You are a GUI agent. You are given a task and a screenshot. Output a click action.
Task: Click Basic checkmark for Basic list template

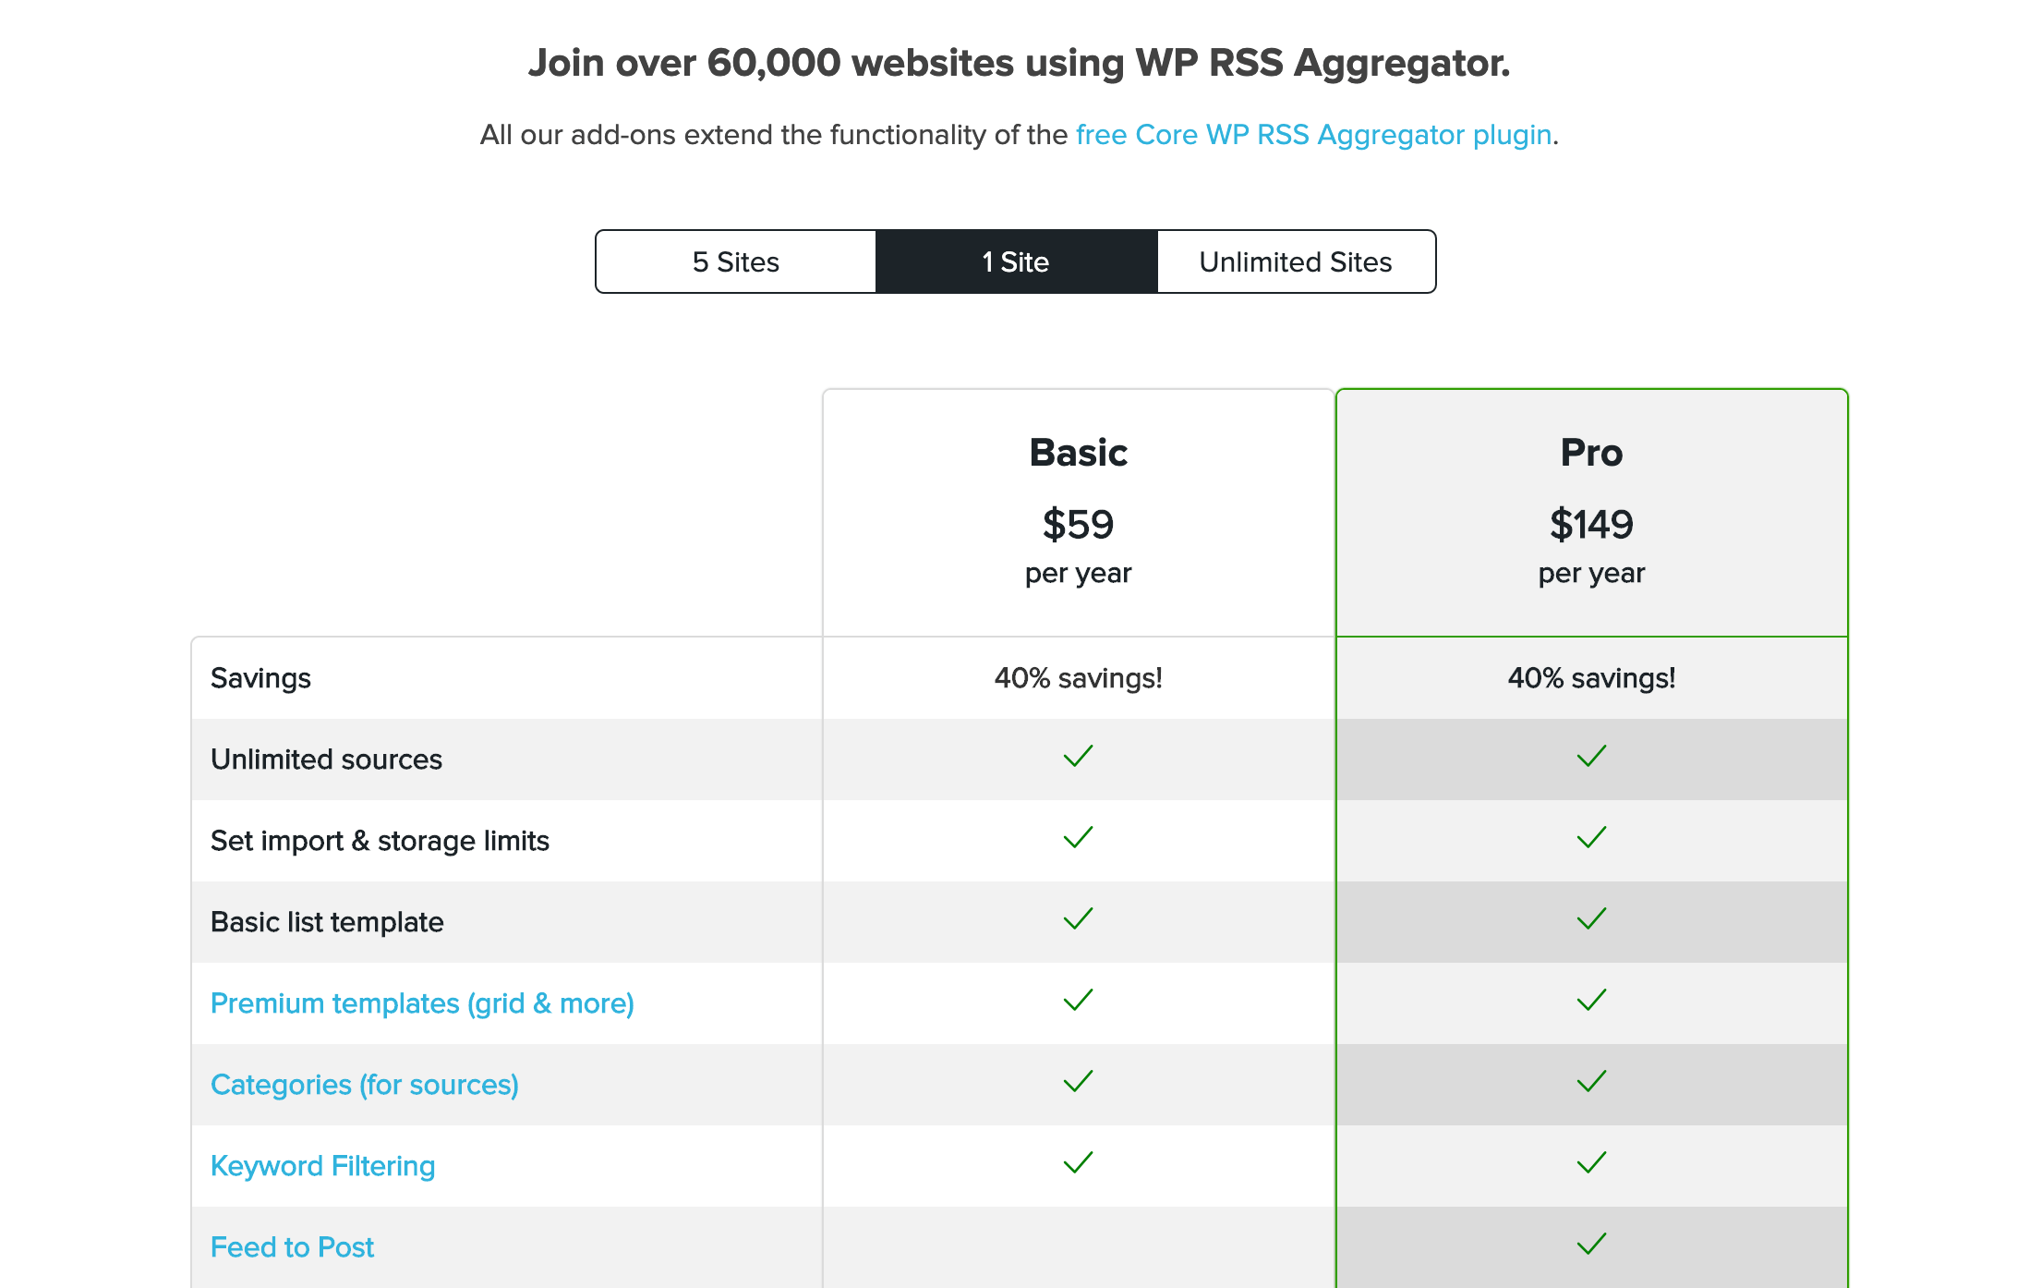(1078, 919)
